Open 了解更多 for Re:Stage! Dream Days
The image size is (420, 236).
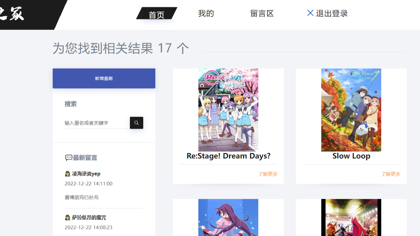268,174
